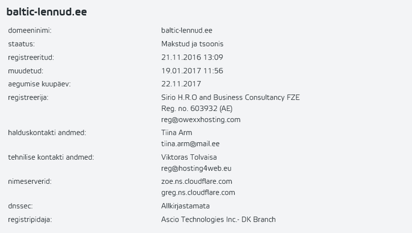Click the aegumise kuupäev value 22.11.2017
This screenshot has width=412, height=233.
click(181, 84)
